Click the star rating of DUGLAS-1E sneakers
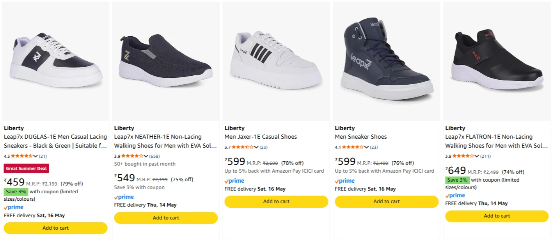The width and height of the screenshot is (552, 239). coord(22,156)
